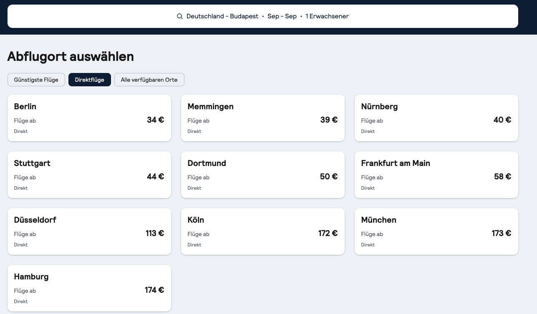Image resolution: width=537 pixels, height=314 pixels.
Task: Click the 50 € price
Action: (x=329, y=177)
